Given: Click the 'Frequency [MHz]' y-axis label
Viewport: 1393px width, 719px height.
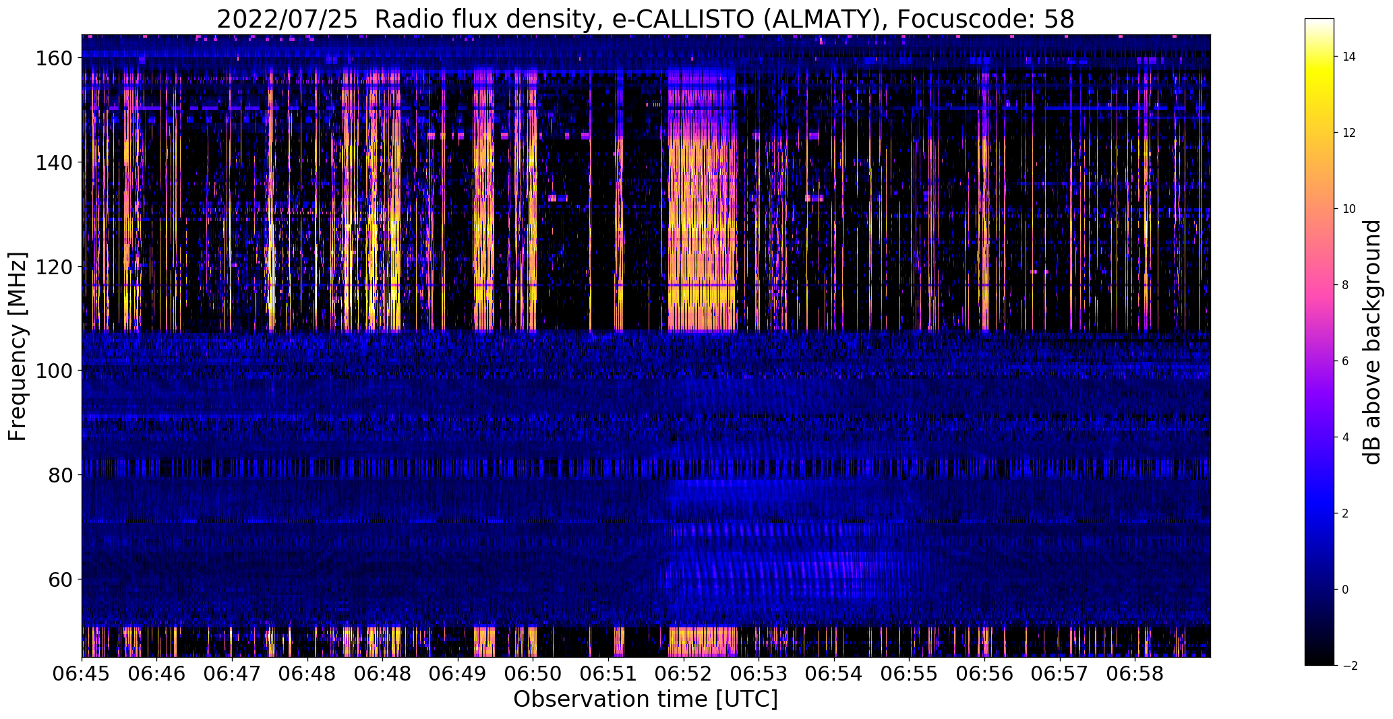Looking at the screenshot, I should pos(18,346).
